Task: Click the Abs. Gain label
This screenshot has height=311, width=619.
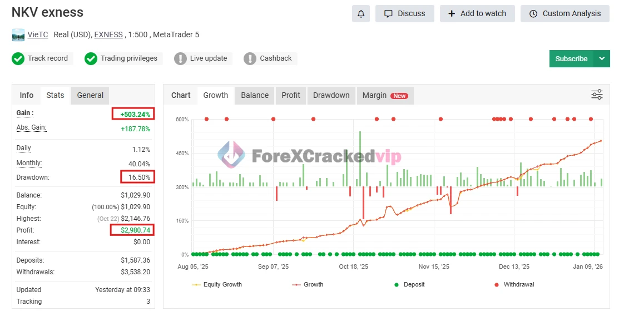Action: tap(31, 127)
